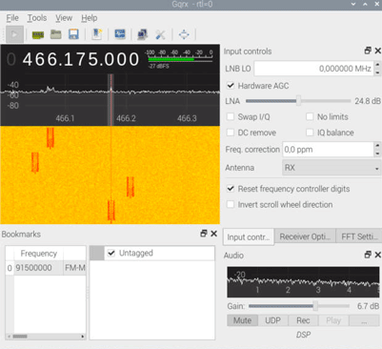Click the UDP streaming button
The height and width of the screenshot is (349, 382).
pos(272,320)
